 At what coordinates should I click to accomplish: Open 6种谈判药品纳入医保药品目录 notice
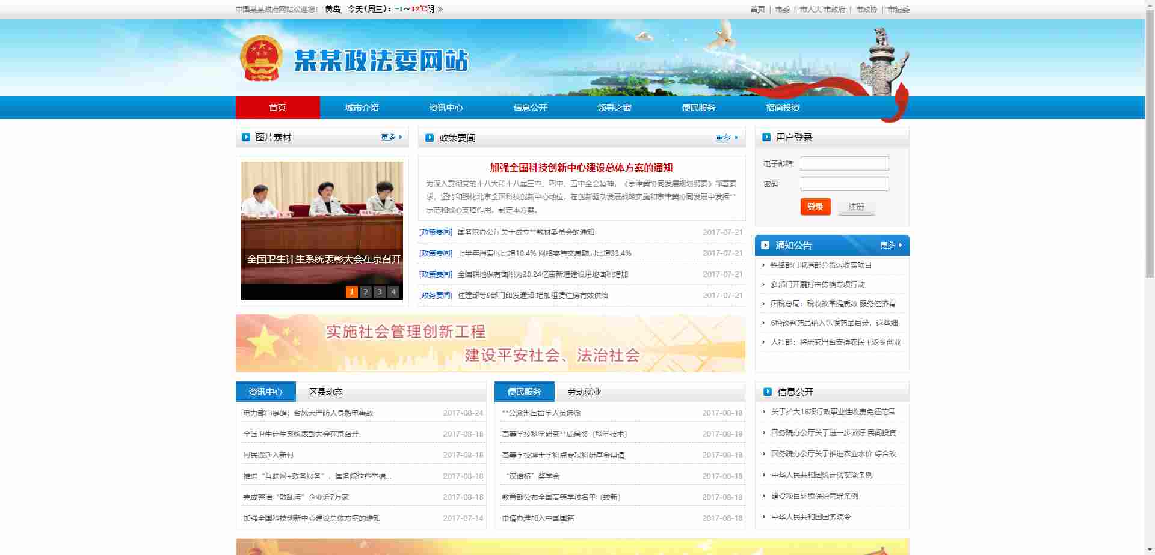(x=834, y=323)
